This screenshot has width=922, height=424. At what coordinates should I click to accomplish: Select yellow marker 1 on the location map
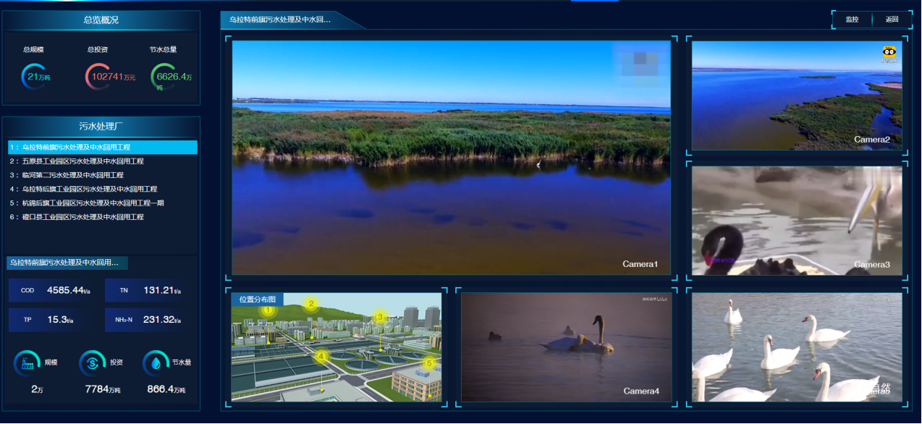[268, 310]
